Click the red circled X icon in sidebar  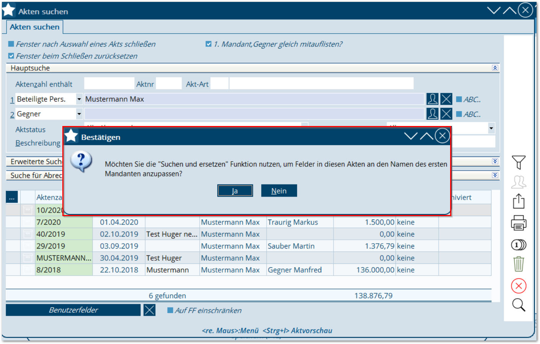point(519,286)
